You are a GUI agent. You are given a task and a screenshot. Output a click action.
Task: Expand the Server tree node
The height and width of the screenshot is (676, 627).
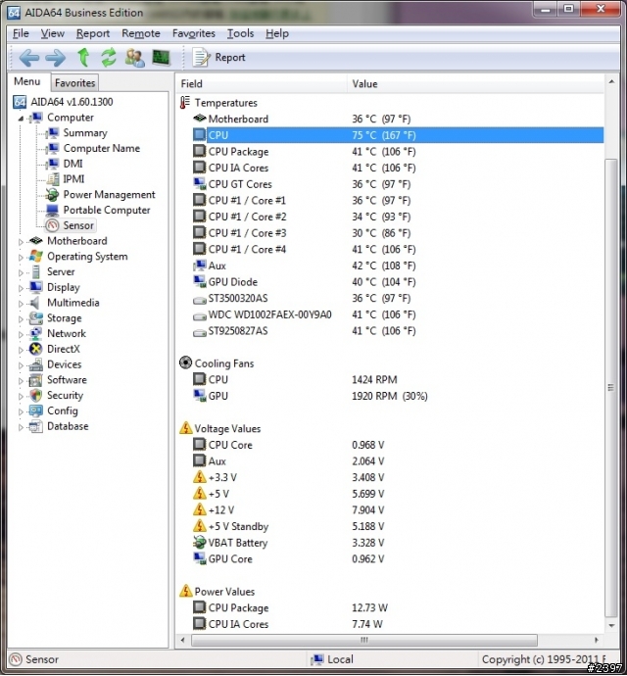(21, 273)
